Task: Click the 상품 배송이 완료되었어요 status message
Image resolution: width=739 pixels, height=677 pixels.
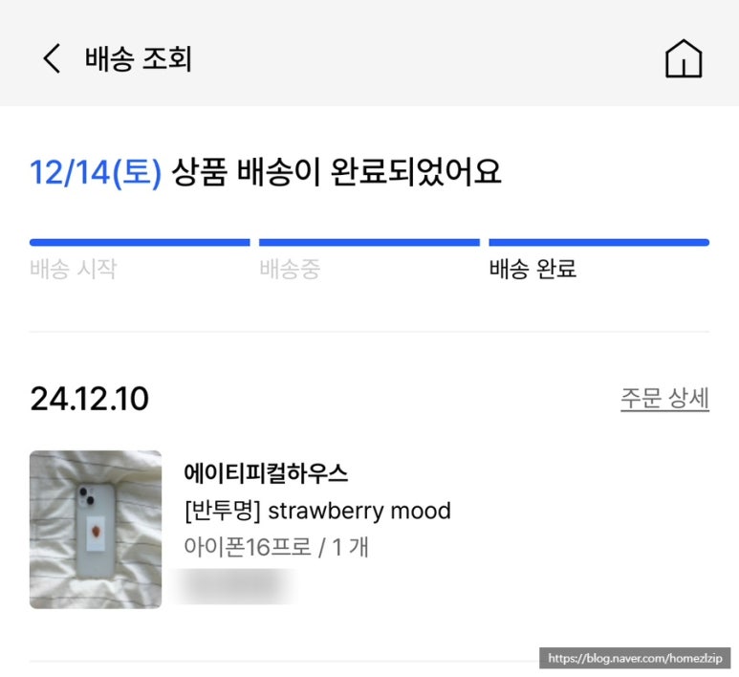Action: [336, 172]
